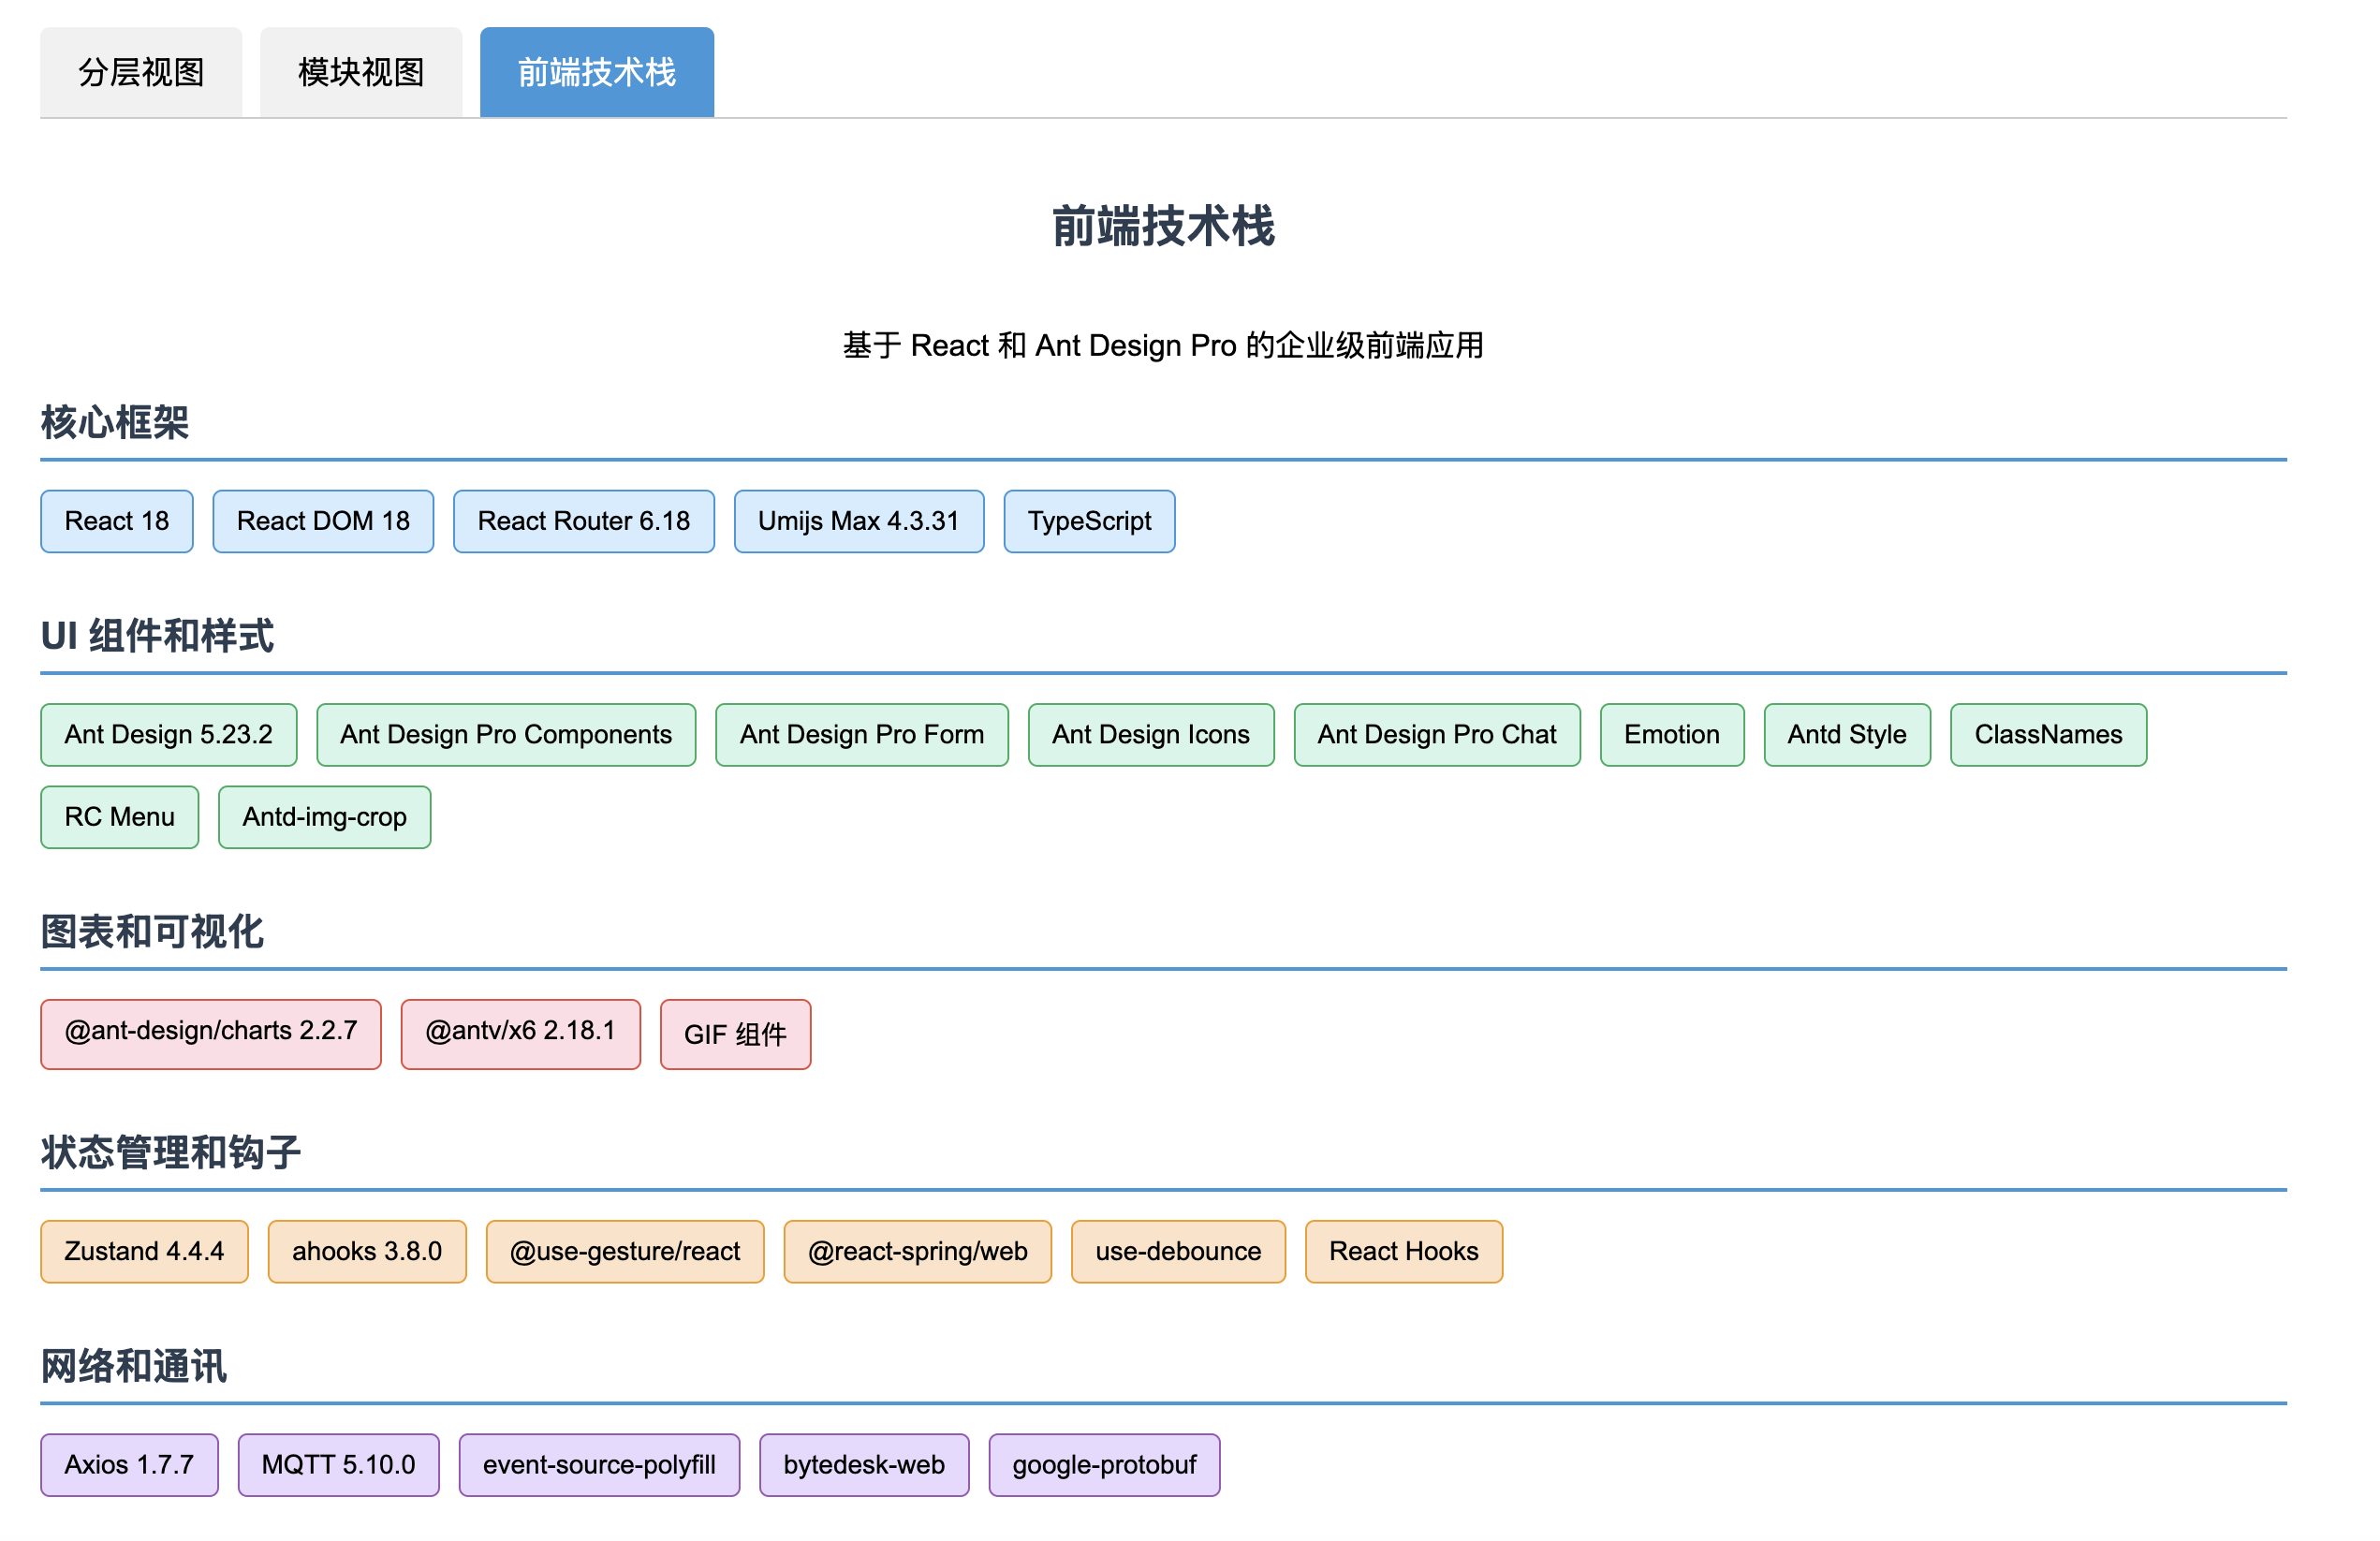
Task: Click the ClassNames tag
Action: click(x=2047, y=735)
